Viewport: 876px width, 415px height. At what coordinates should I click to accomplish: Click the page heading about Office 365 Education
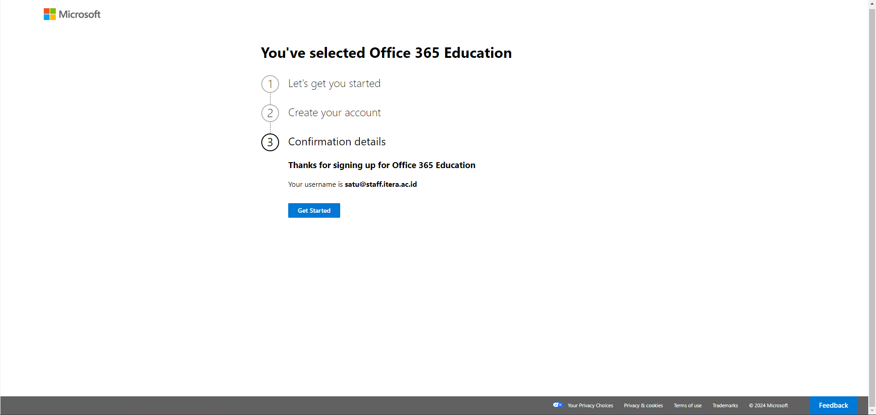coord(386,53)
